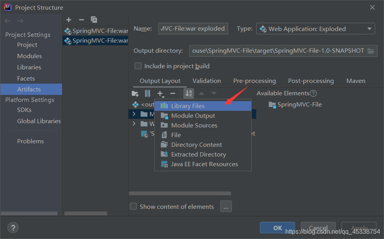Open ellipsis options next to Show content
Viewport: 384px width, 239px height.
pyautogui.click(x=226, y=206)
